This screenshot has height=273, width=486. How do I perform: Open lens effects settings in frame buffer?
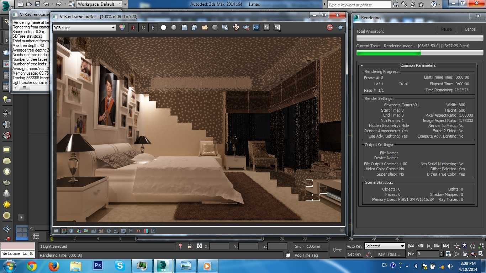pyautogui.click(x=153, y=231)
